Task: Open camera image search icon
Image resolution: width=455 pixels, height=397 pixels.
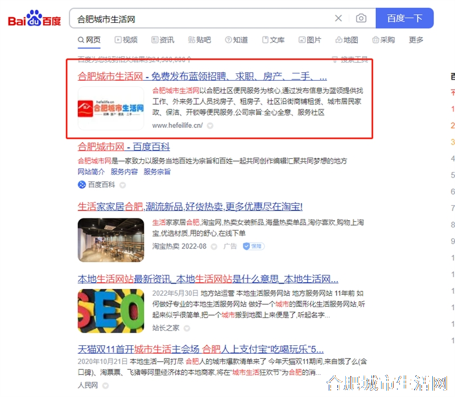Action: point(361,18)
